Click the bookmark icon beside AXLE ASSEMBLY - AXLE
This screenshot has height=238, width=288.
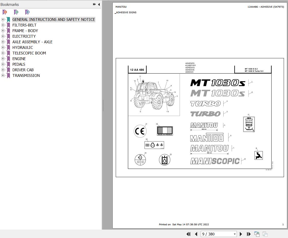click(x=8, y=42)
